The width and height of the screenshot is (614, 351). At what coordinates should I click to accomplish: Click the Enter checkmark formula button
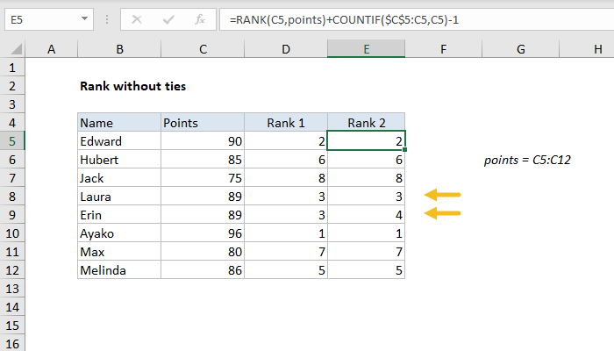[x=168, y=19]
